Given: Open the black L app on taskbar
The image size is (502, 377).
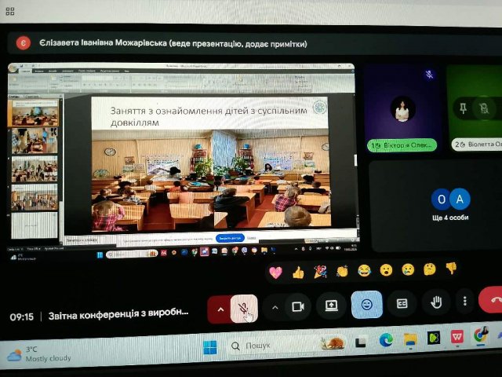Looking at the screenshot, I should (x=361, y=342).
